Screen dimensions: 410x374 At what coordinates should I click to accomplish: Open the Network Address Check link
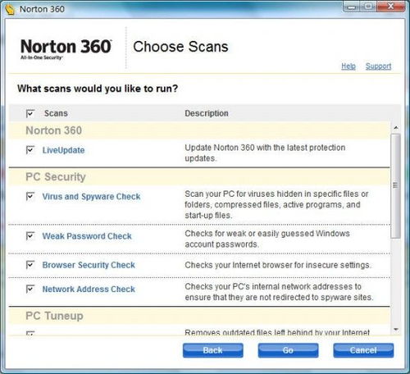click(89, 289)
